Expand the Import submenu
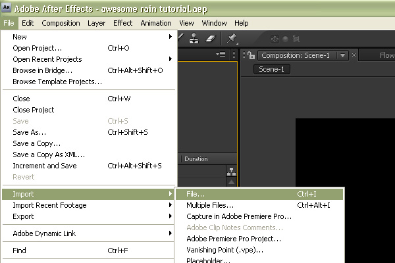The height and width of the screenshot is (263, 395). click(x=88, y=194)
